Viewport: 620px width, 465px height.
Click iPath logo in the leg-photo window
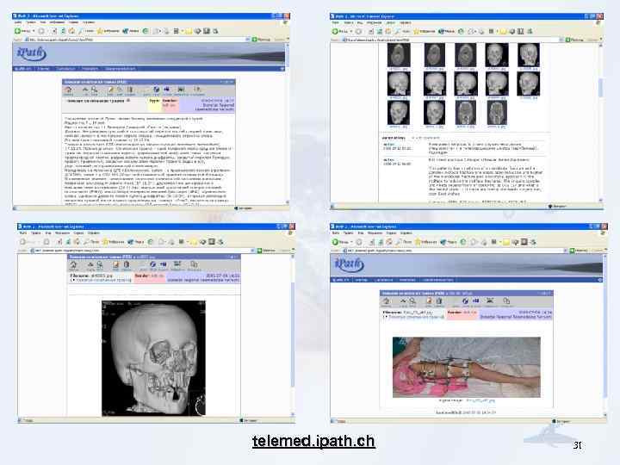[x=349, y=264]
